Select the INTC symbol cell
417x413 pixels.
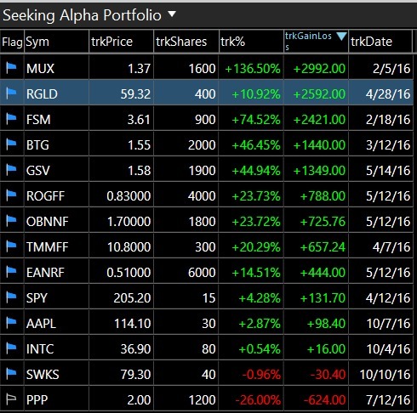click(x=56, y=348)
